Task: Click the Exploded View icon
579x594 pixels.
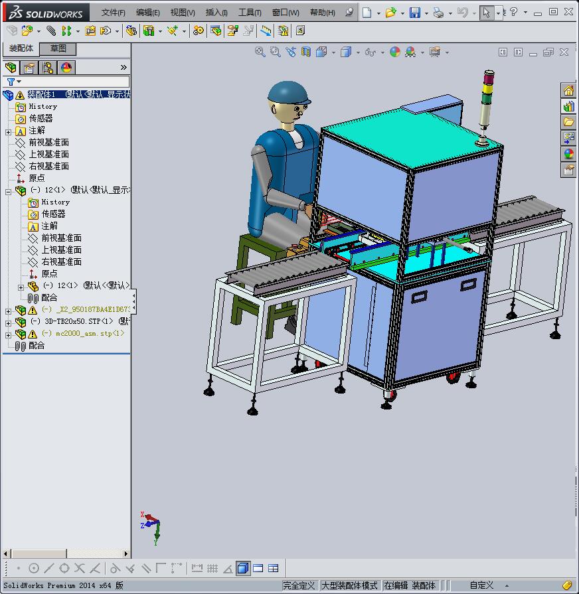Action: 232,31
